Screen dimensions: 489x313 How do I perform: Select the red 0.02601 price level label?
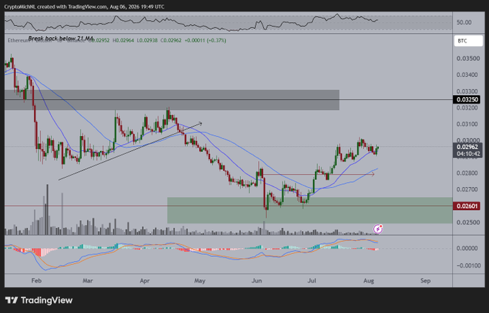coord(467,206)
